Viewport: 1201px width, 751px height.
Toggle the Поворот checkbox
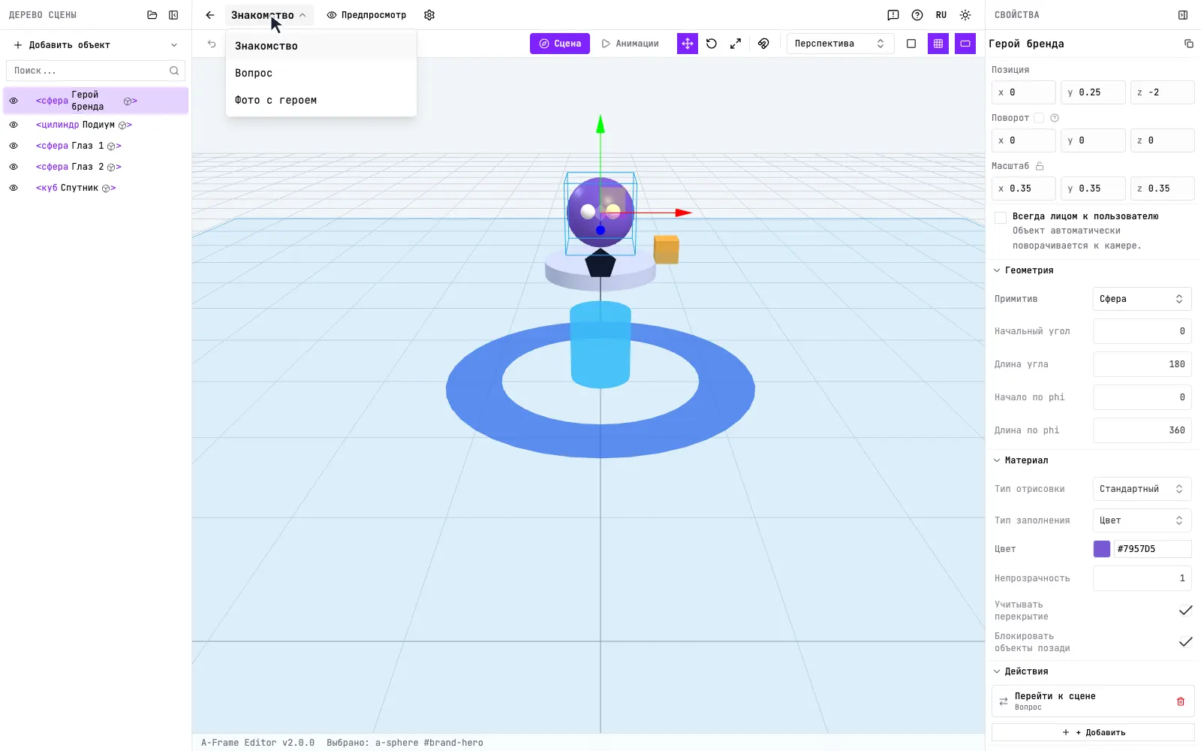pos(1039,118)
